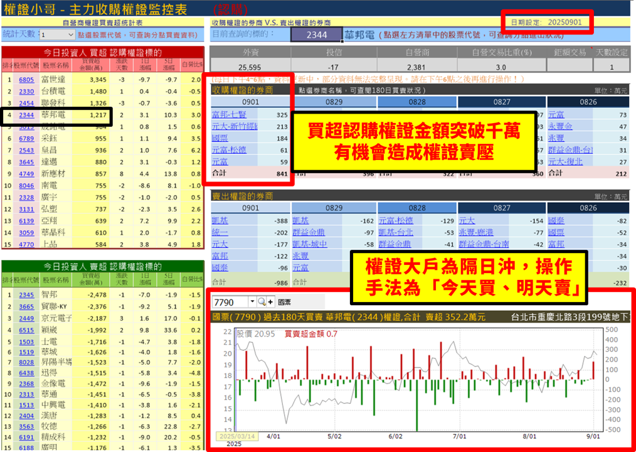636x452 pixels.
Task: Open the 7790 broker code dropdown arrow
Action: 253,302
